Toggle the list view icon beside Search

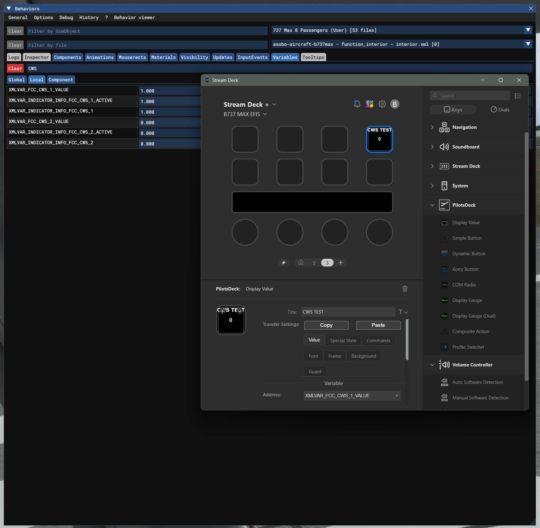[x=518, y=96]
